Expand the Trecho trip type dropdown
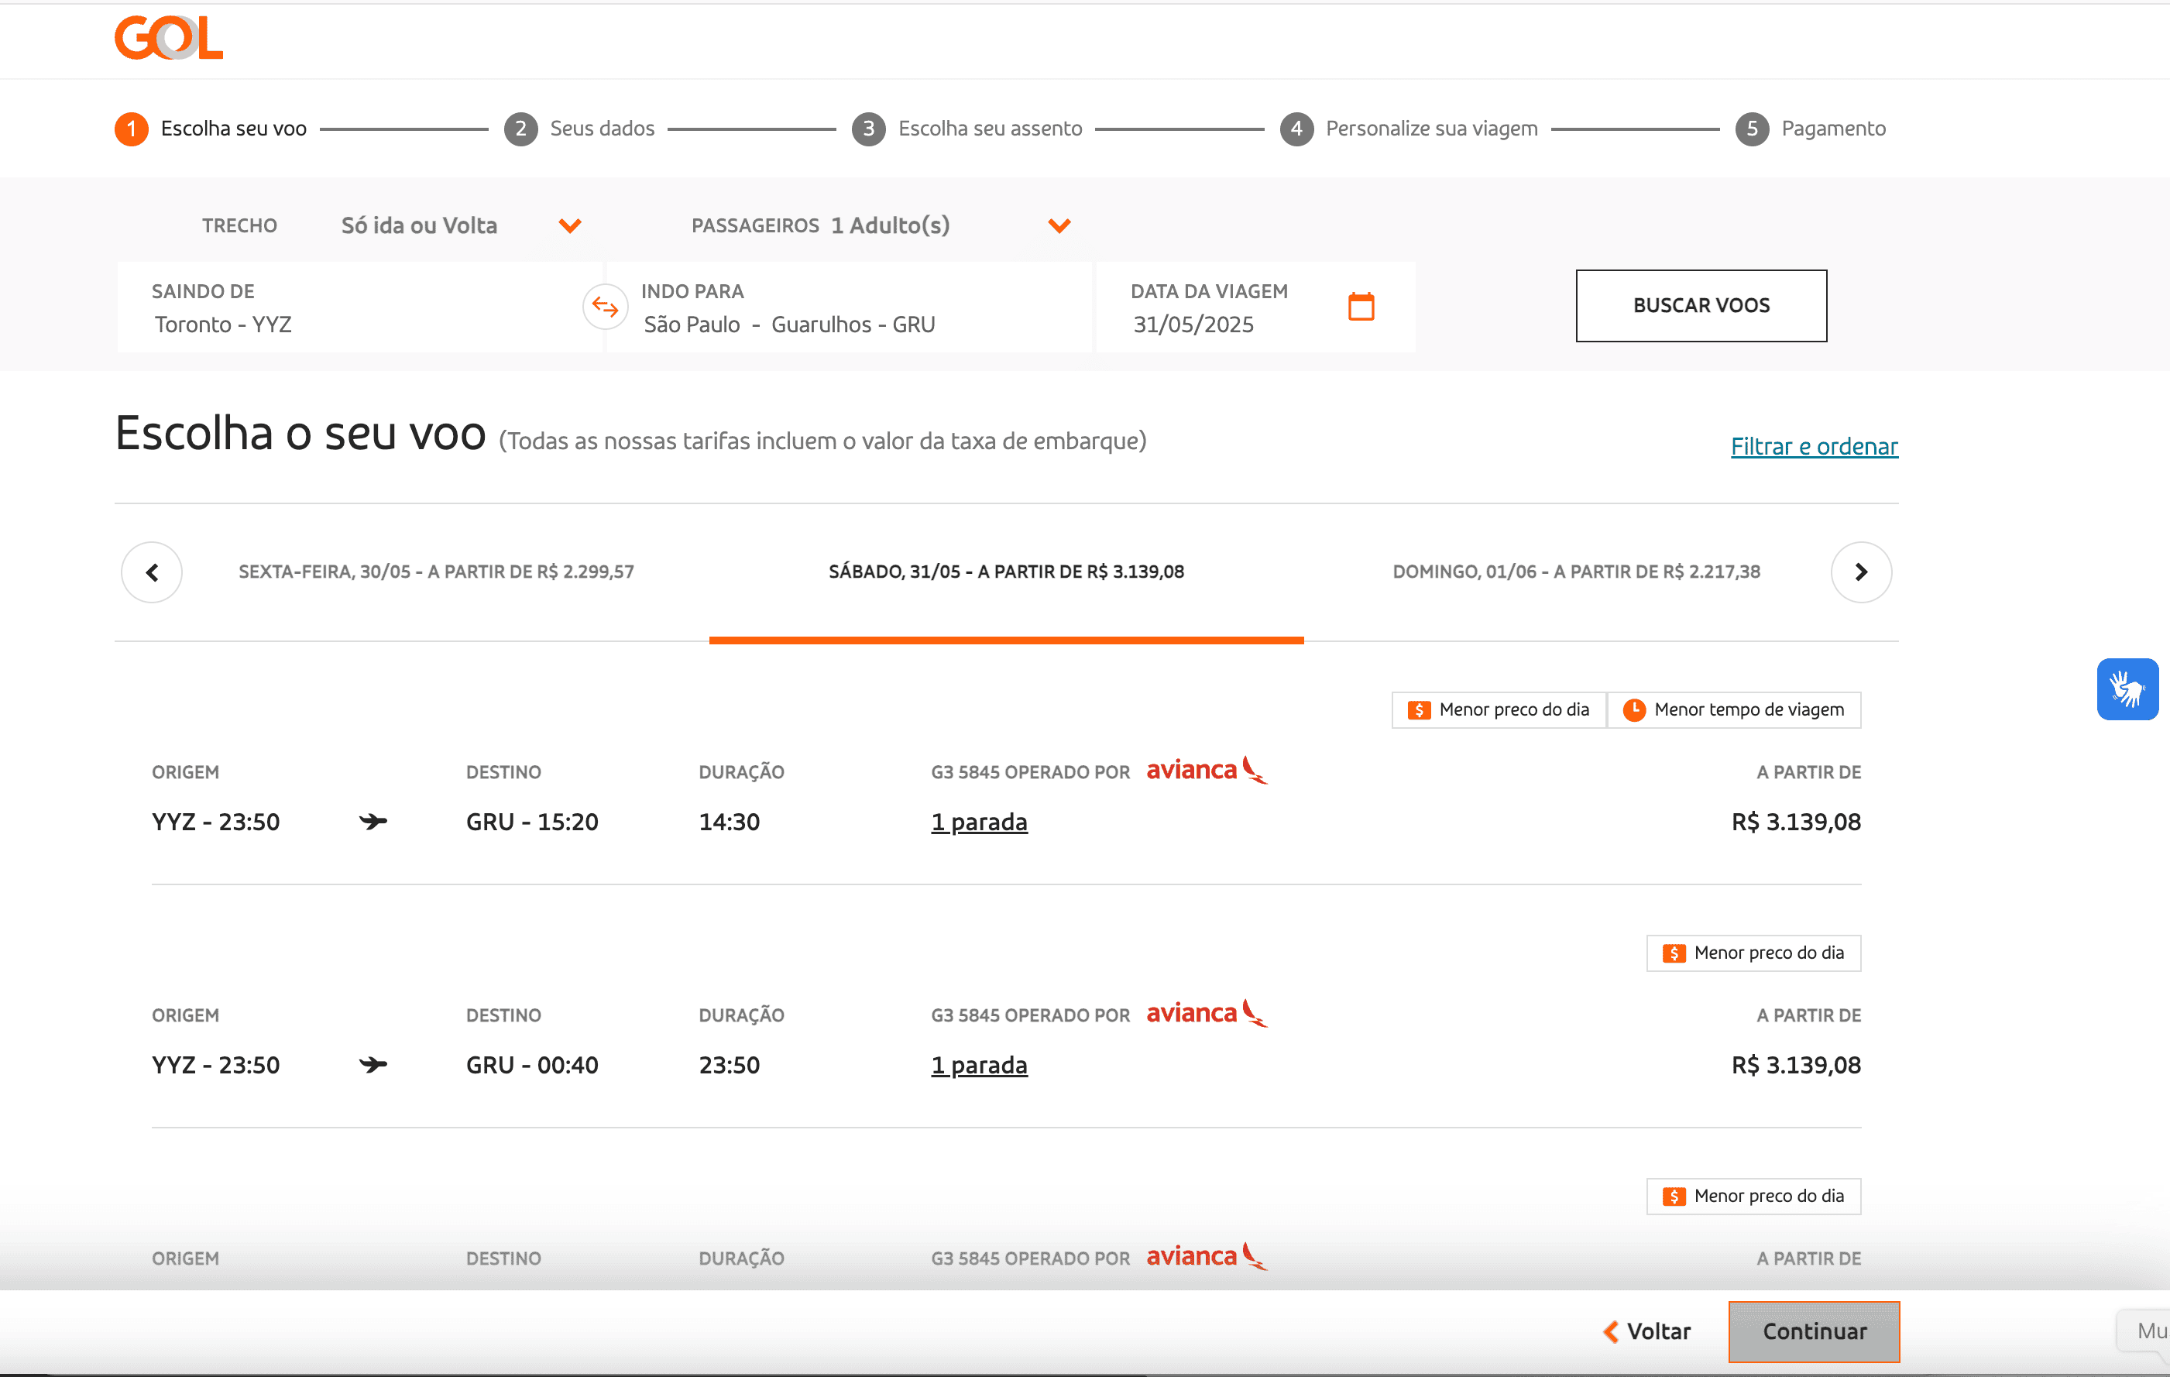The width and height of the screenshot is (2170, 1377). coord(569,225)
